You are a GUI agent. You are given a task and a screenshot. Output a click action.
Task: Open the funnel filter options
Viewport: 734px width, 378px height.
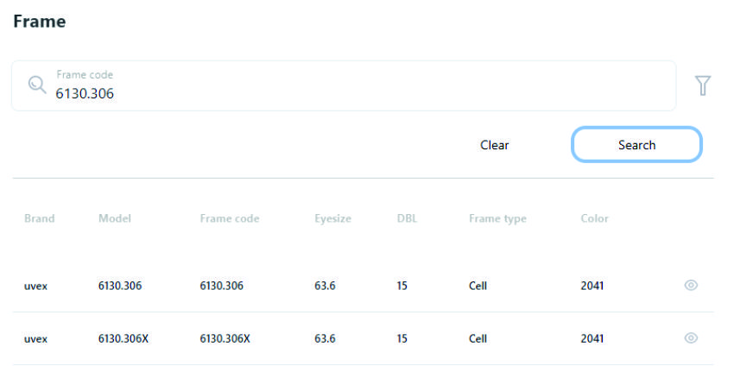(x=703, y=85)
